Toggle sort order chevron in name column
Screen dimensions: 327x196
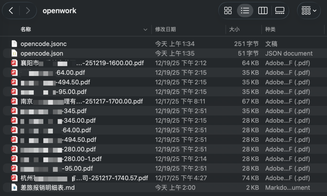pos(145,30)
